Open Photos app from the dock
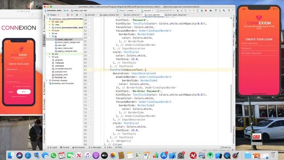This screenshot has height=160, width=284. (x=113, y=156)
